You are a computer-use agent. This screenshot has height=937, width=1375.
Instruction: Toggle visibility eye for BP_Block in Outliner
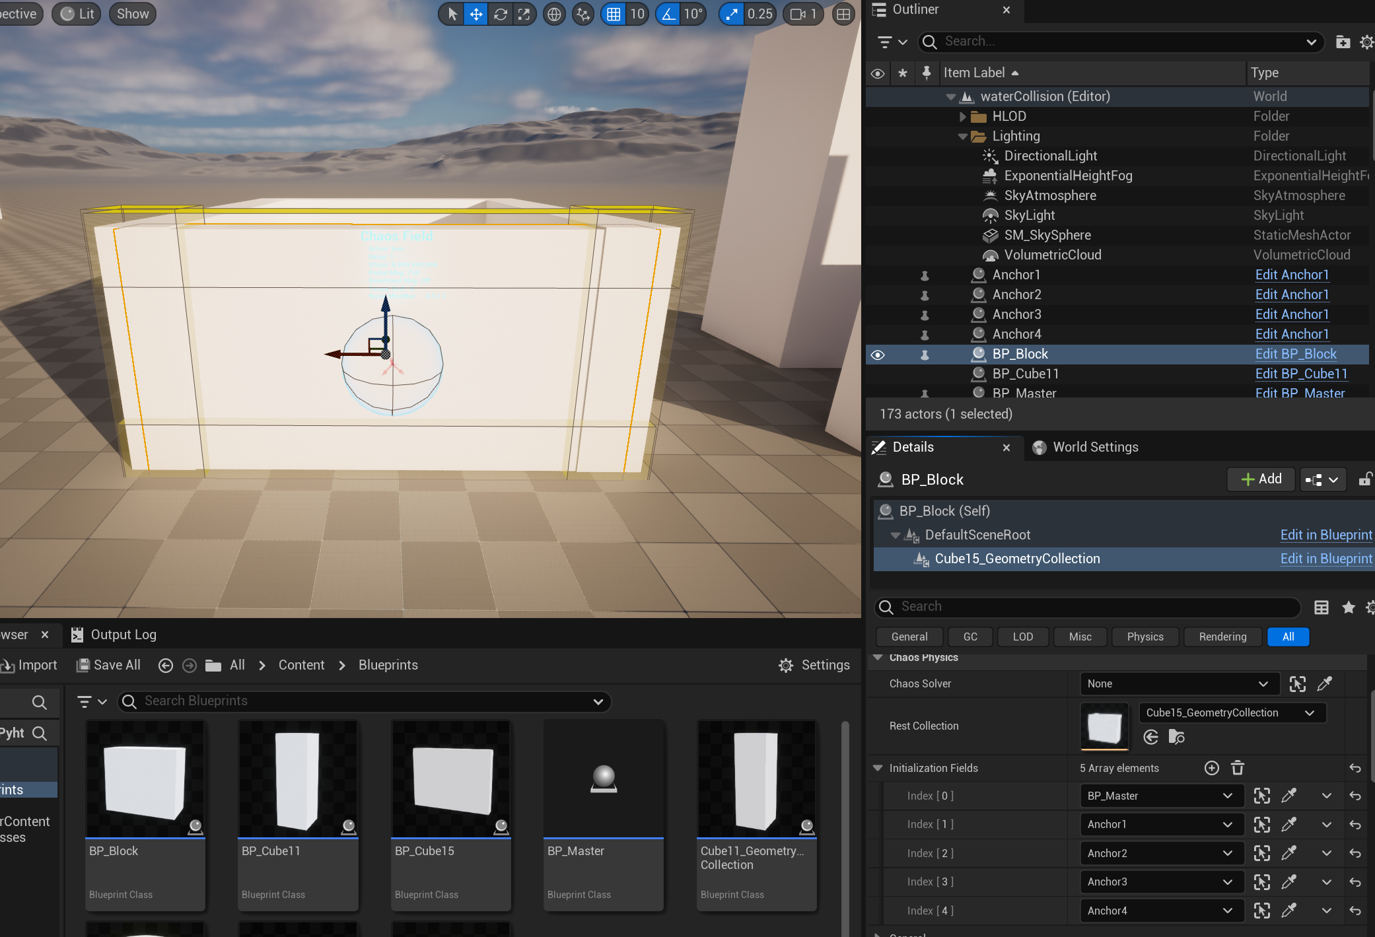[878, 355]
